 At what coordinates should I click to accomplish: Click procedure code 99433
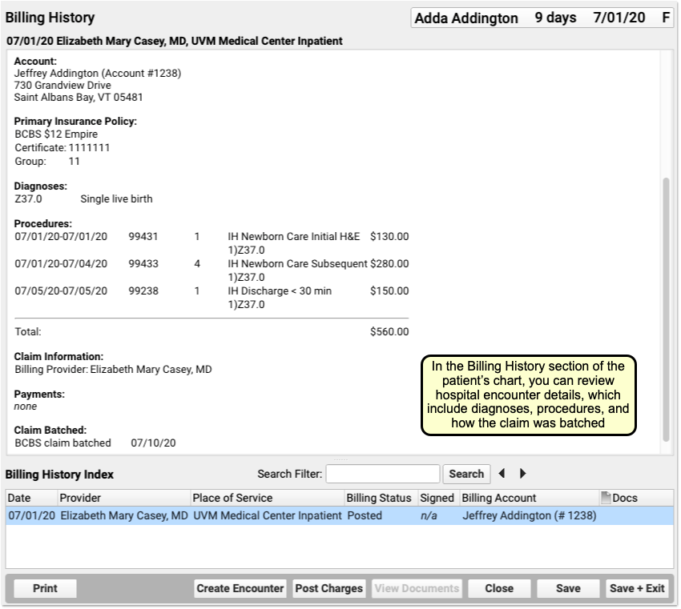point(143,264)
